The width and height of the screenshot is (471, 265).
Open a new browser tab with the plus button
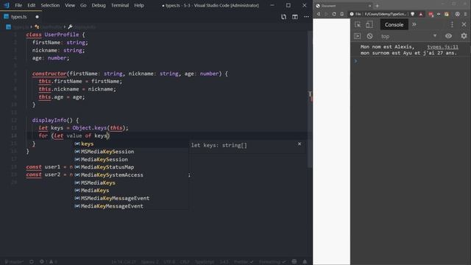click(378, 6)
